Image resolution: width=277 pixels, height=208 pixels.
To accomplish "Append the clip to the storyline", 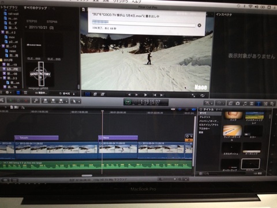I will coord(61,101).
